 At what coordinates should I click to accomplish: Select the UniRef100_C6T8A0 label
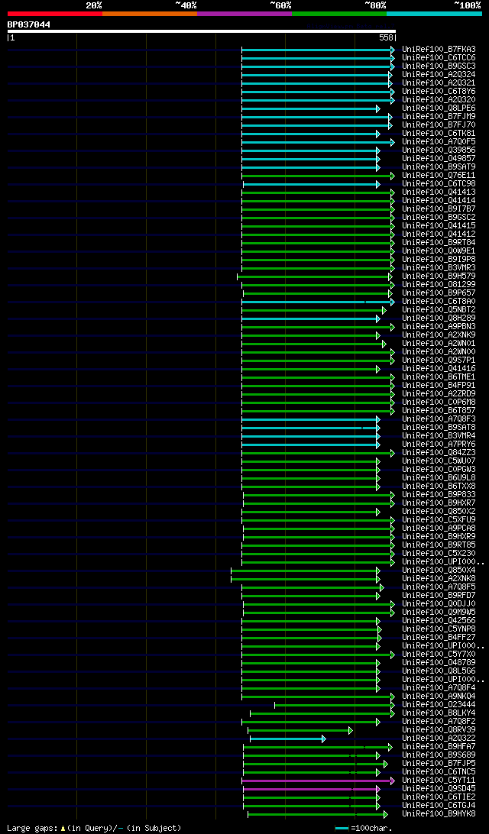click(439, 301)
